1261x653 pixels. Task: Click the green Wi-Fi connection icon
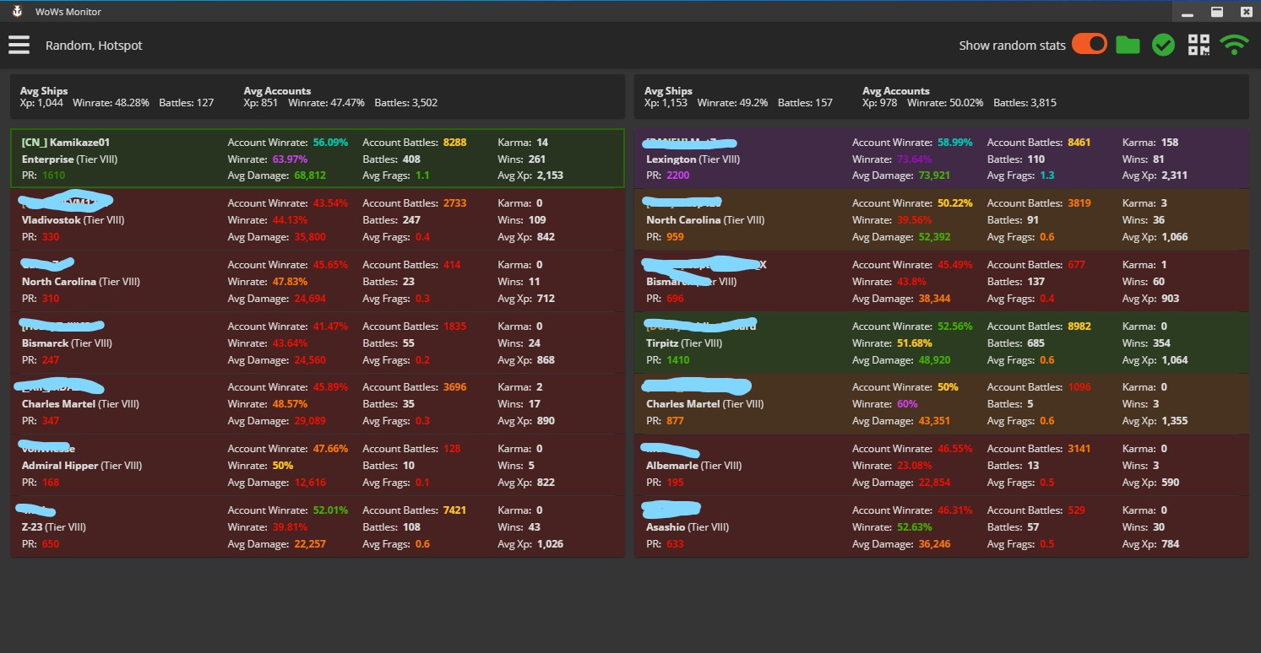[x=1234, y=46]
